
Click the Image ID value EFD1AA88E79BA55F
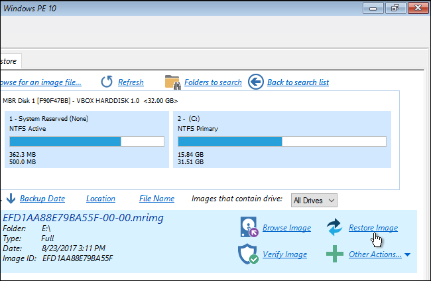(x=78, y=258)
